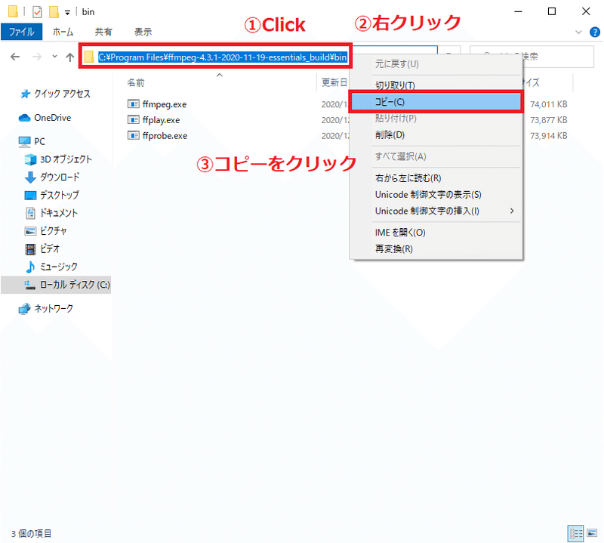Select ffplay.exe file

pyautogui.click(x=161, y=120)
